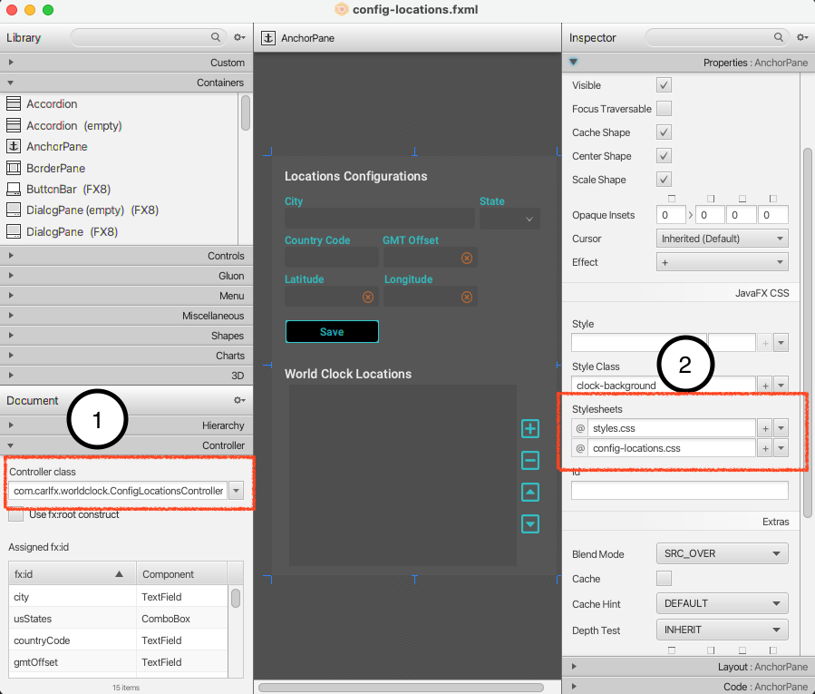
Task: Click the Latitude field clear icon
Action: (368, 297)
